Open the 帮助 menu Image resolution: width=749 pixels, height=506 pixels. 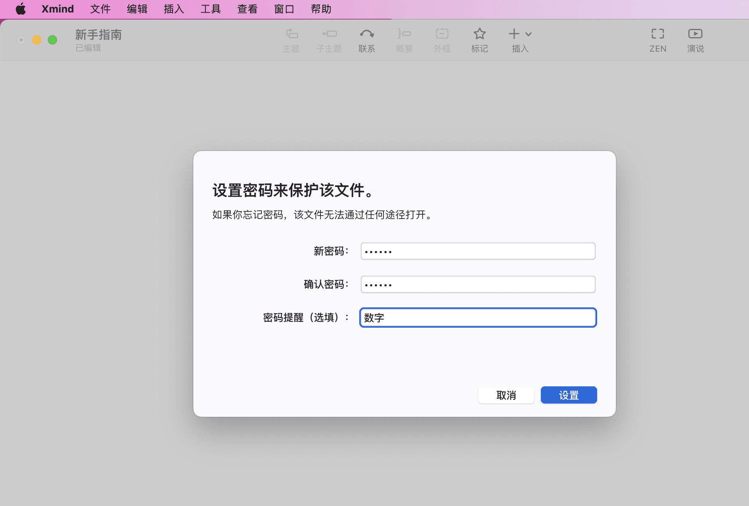tap(320, 9)
